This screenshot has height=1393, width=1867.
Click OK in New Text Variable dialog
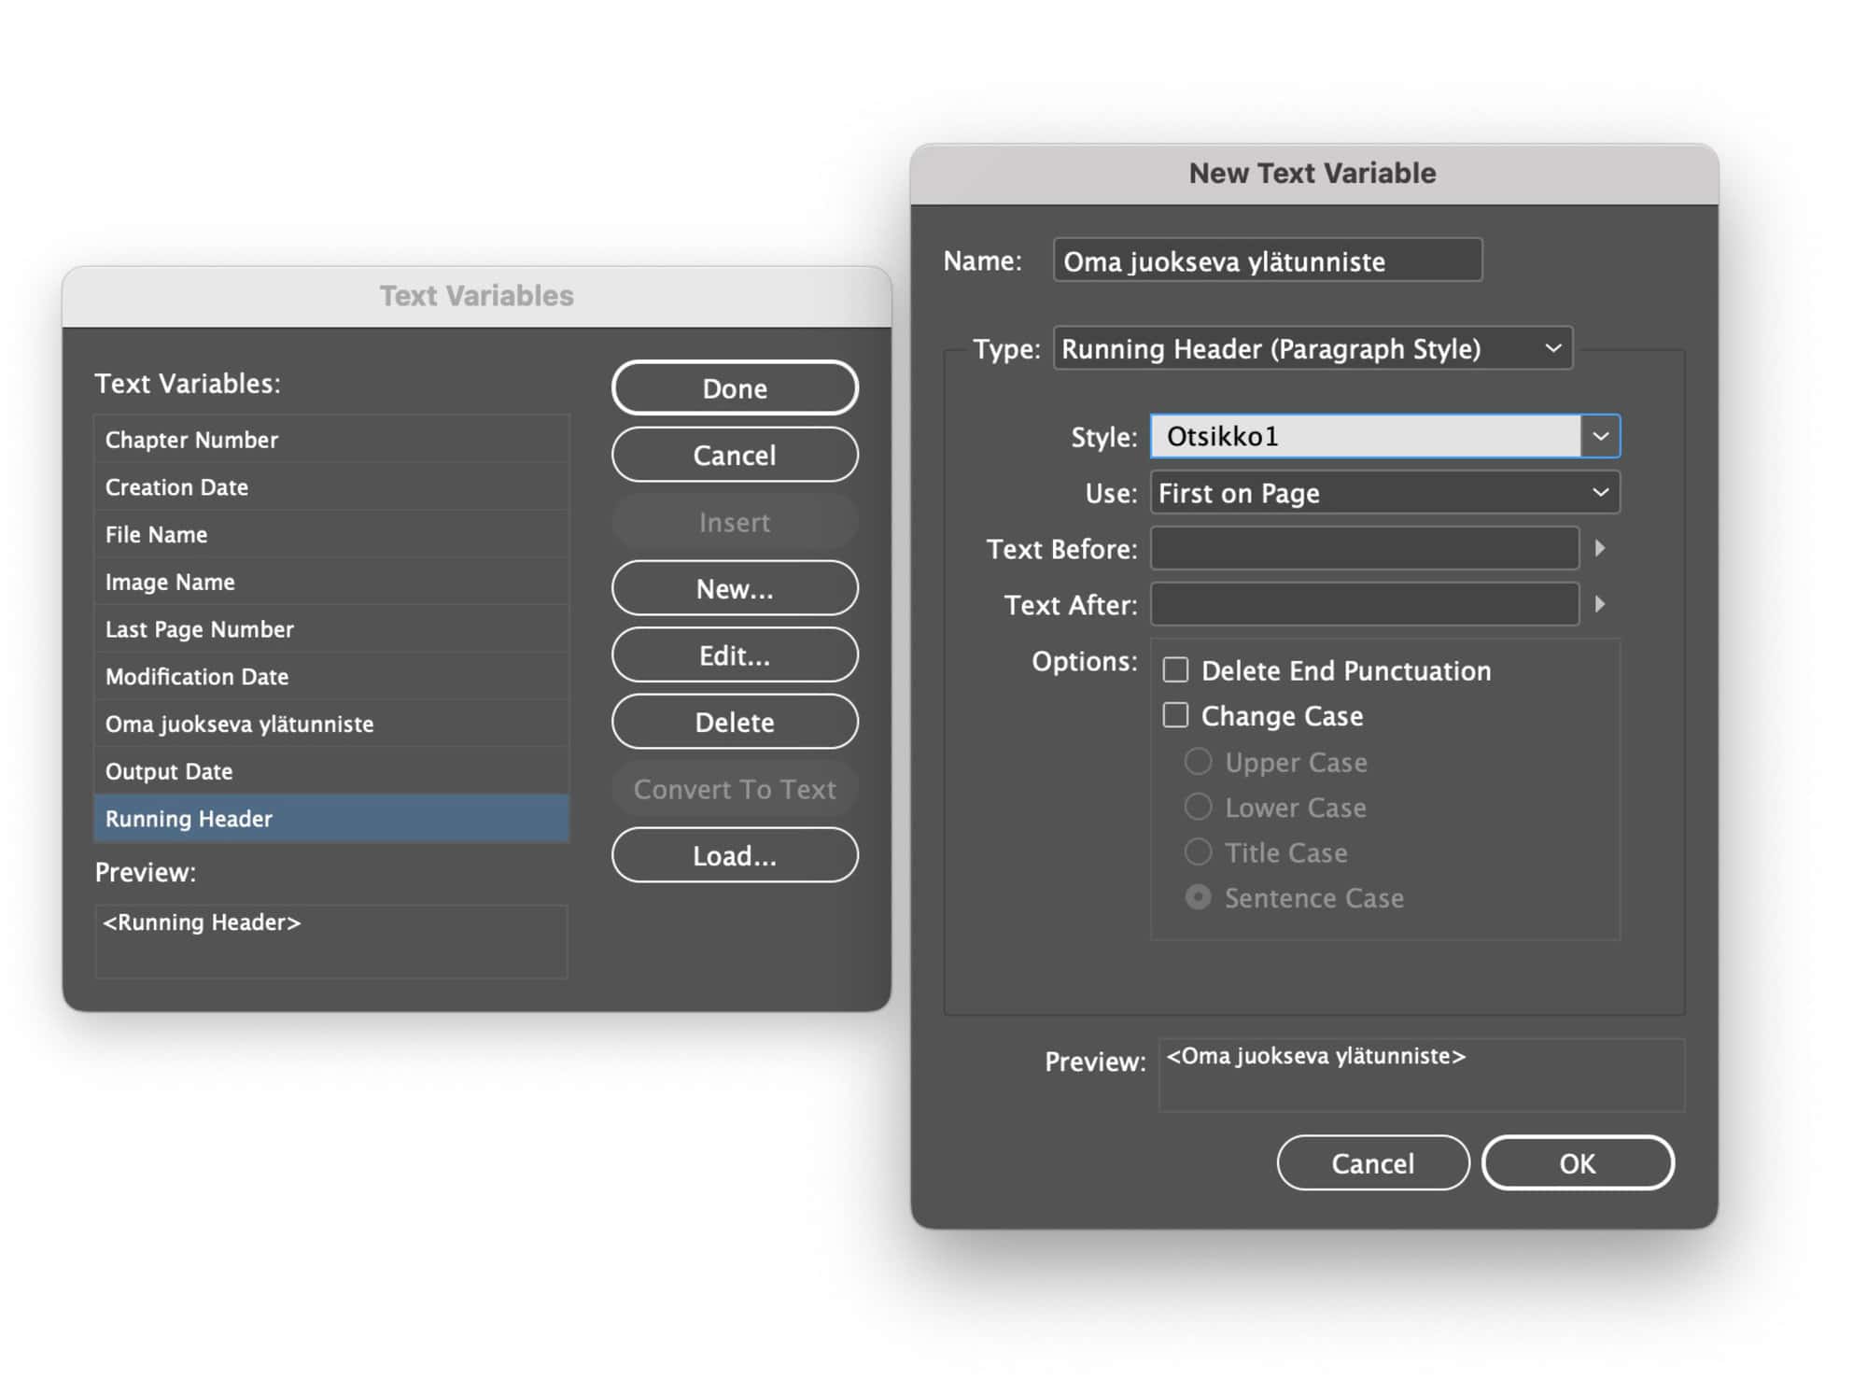coord(1578,1162)
